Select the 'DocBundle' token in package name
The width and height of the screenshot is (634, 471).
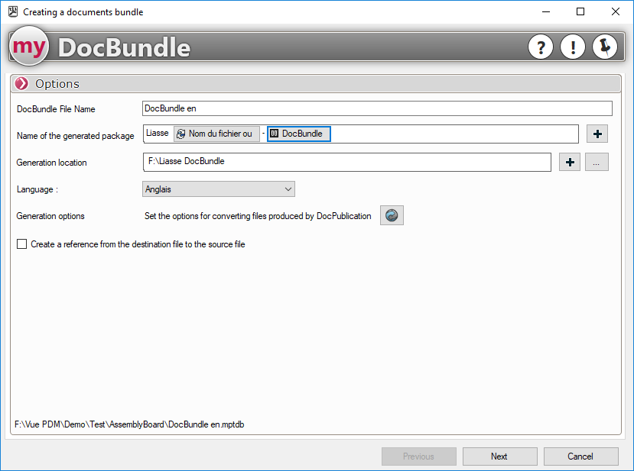tap(298, 134)
